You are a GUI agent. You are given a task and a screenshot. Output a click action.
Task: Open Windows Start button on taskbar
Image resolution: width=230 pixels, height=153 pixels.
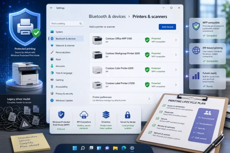(75, 148)
